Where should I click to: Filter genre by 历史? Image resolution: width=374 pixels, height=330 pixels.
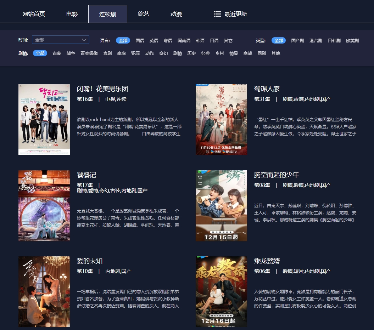pyautogui.click(x=191, y=53)
